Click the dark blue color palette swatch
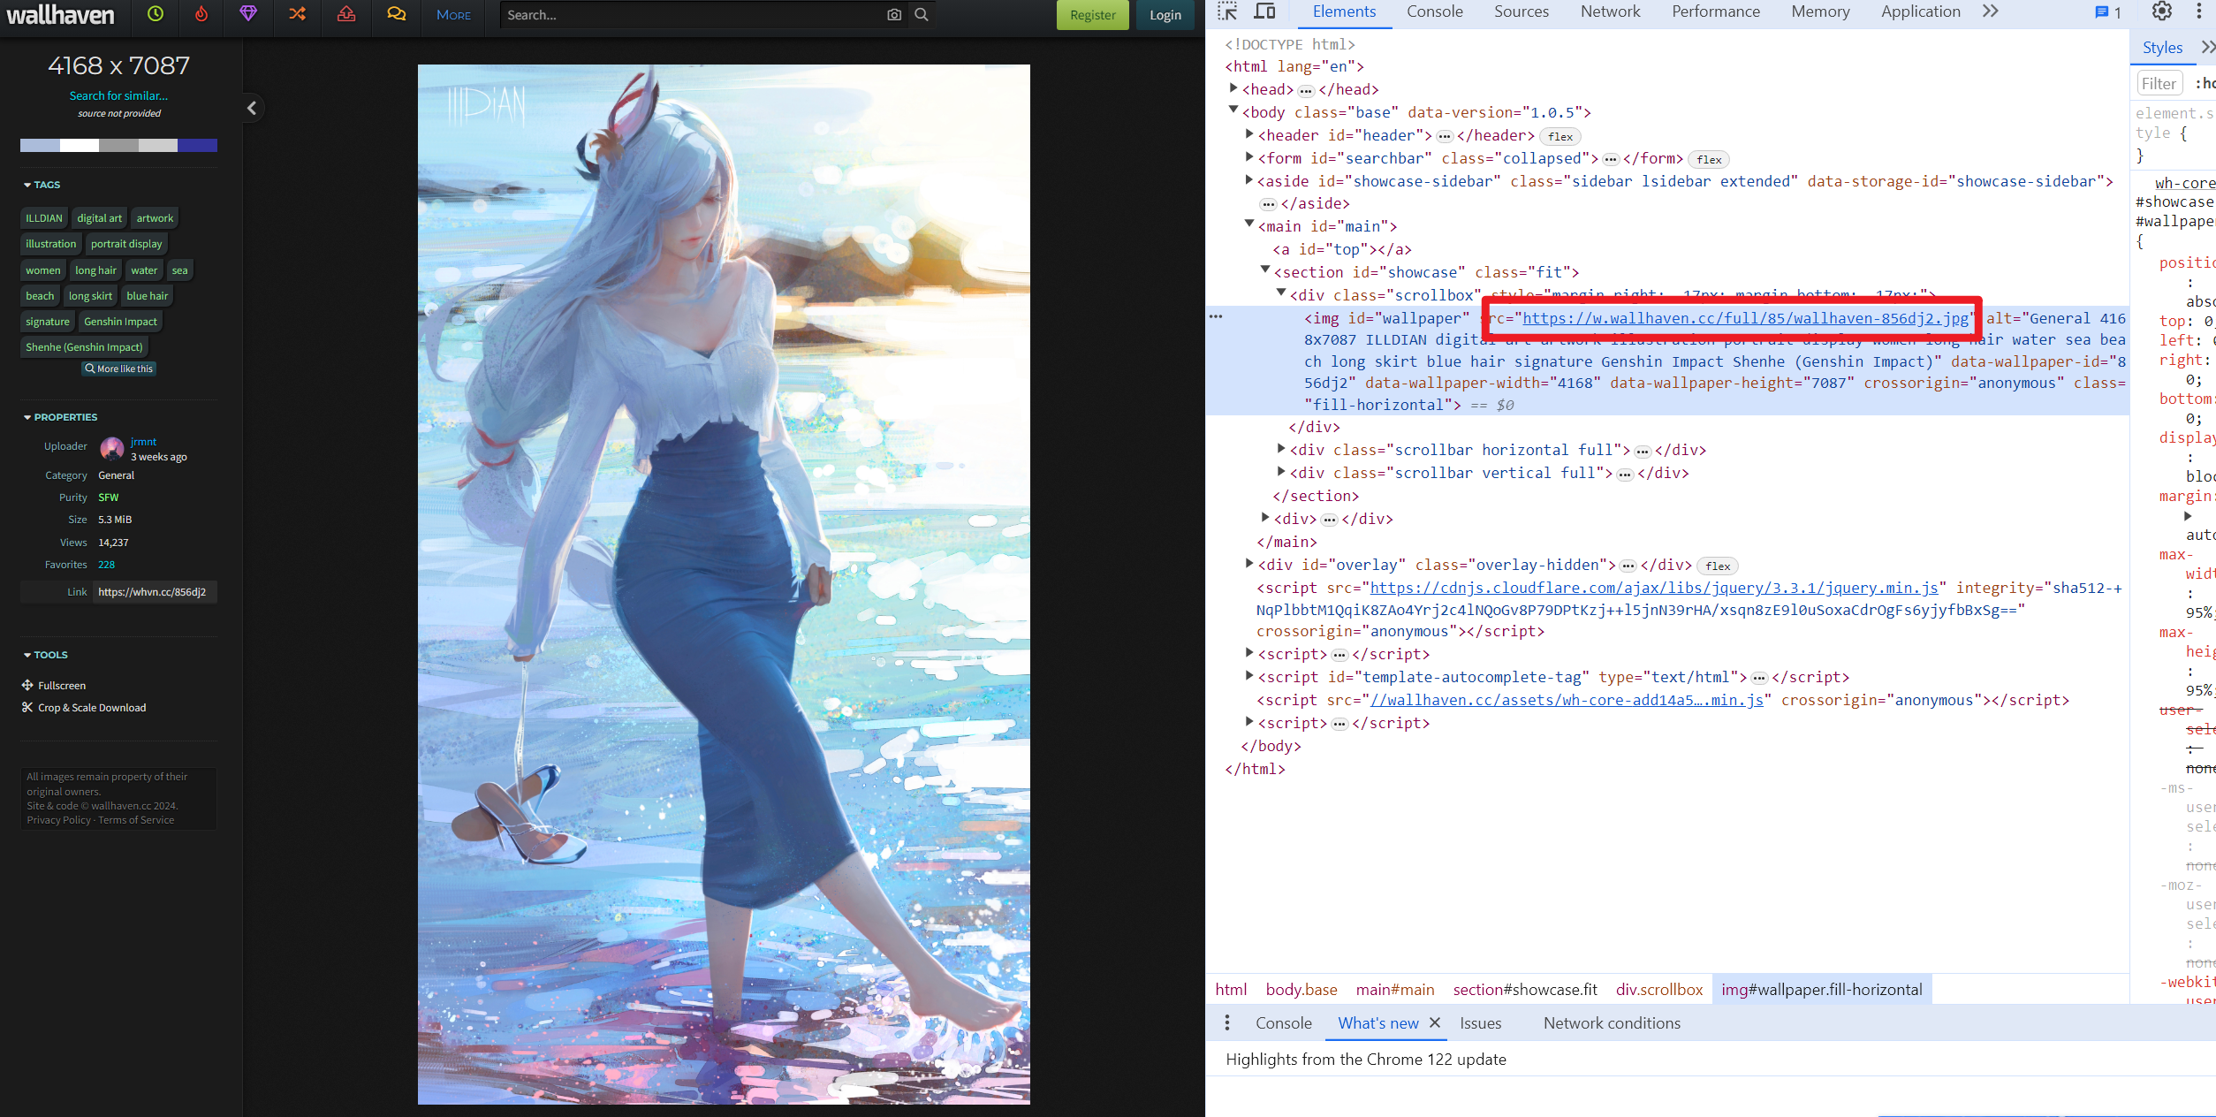The image size is (2216, 1117). point(197,146)
